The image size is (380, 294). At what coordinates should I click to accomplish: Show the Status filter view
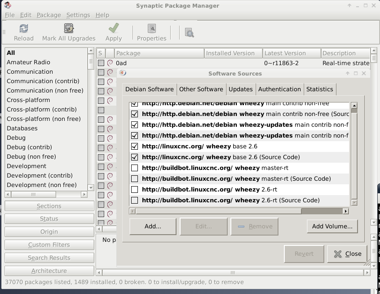pos(49,218)
